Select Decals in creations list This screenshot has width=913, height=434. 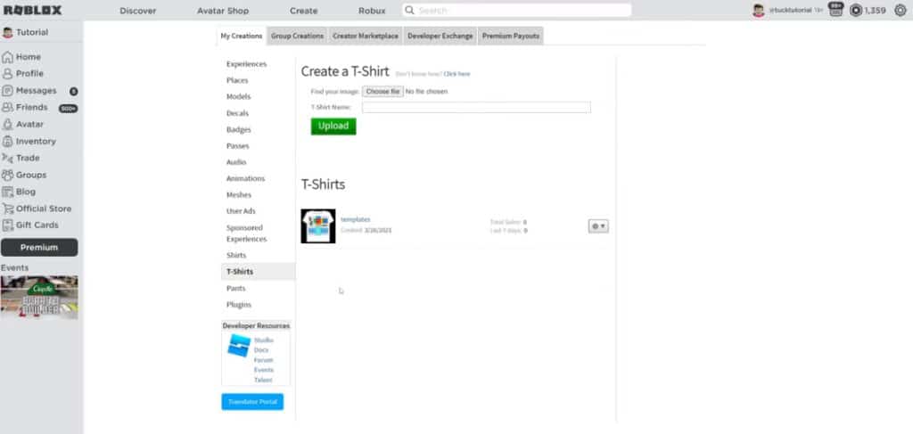tap(237, 113)
